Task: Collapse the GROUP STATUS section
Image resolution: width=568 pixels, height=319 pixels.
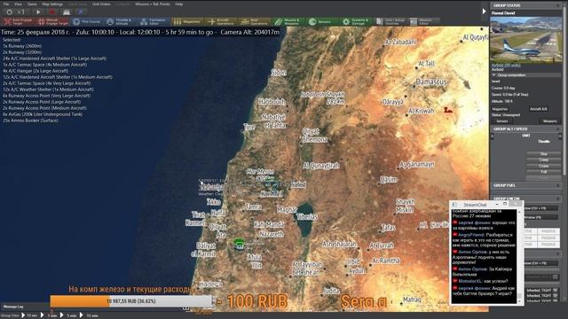Action: pos(558,5)
